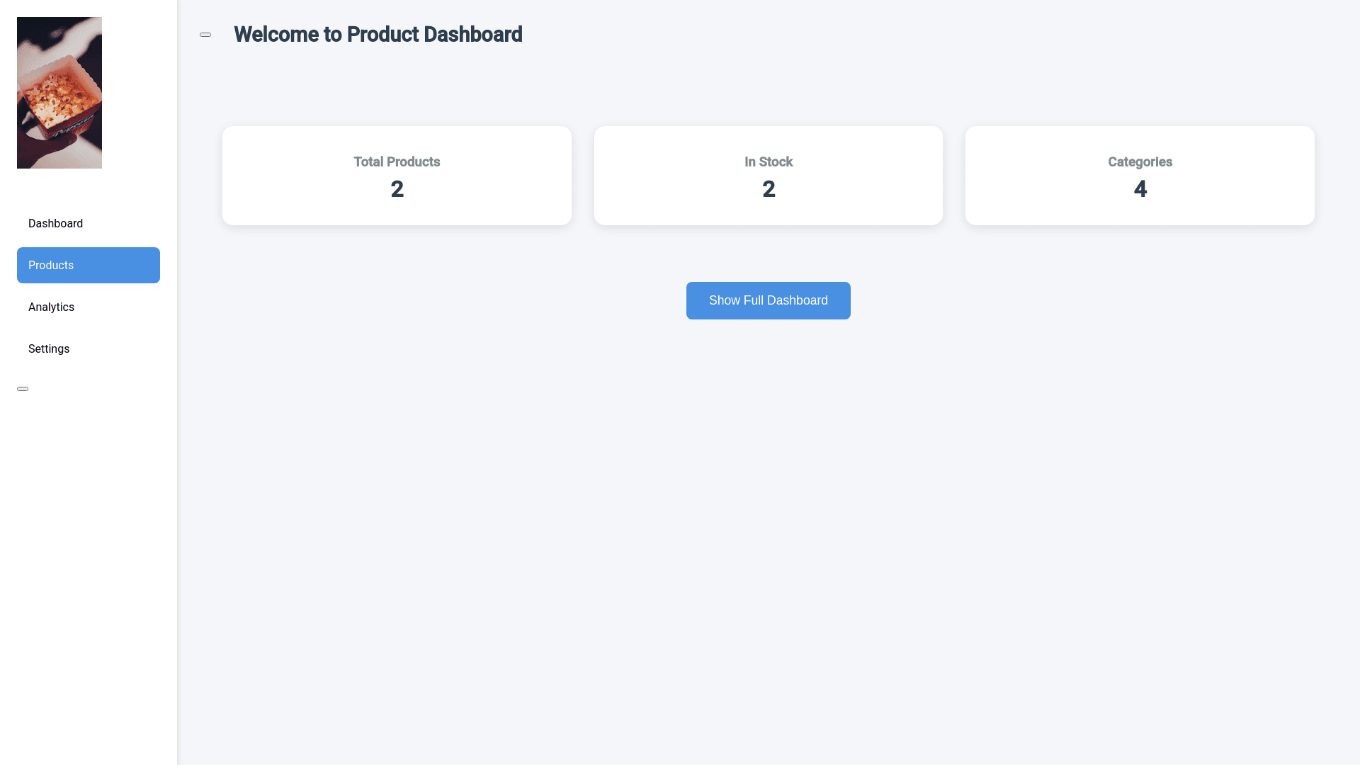Select the highlighted Products nav item
The width and height of the screenshot is (1360, 765).
[x=88, y=266]
